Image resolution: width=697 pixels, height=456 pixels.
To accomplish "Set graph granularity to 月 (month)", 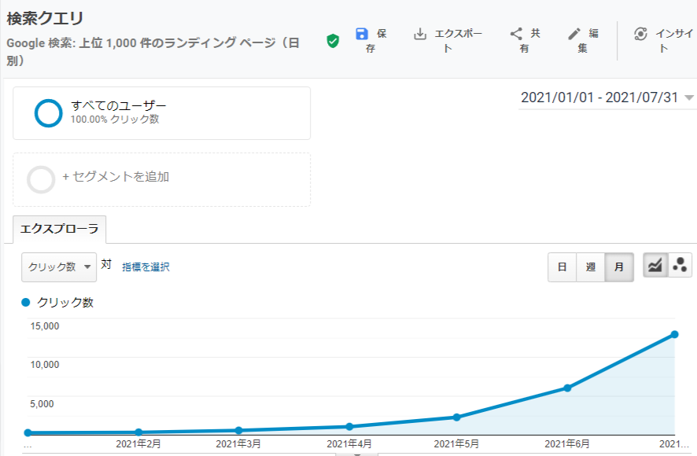I will click(x=619, y=267).
